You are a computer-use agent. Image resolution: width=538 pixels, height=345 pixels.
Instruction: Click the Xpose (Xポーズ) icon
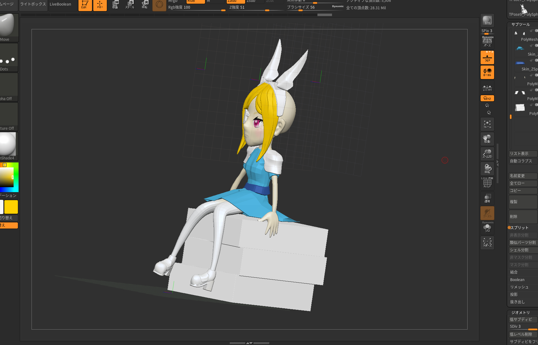coord(487,243)
